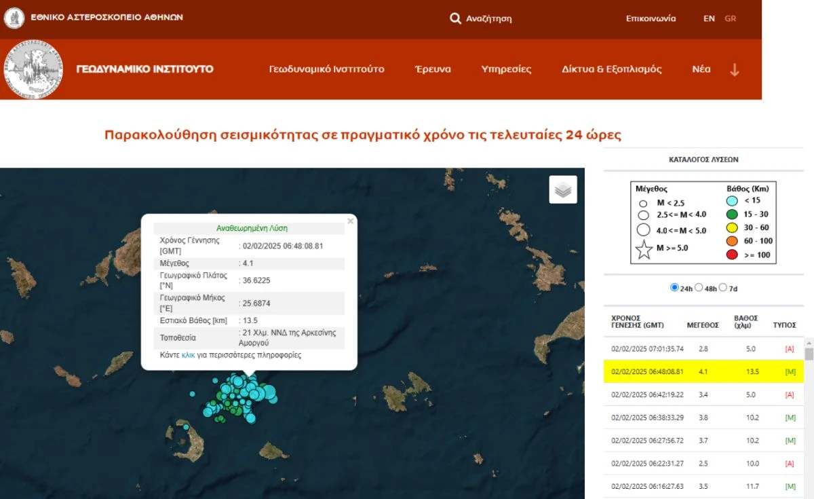
Task: Click the search magnifier icon
Action: [455, 18]
